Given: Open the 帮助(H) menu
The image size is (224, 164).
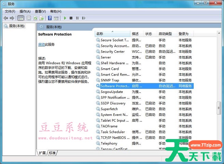Looking at the screenshot, I should point(56,11).
